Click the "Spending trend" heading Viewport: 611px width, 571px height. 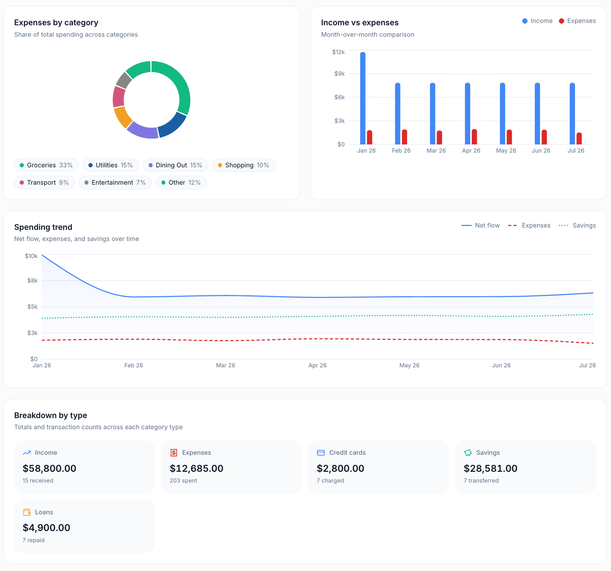(x=43, y=227)
